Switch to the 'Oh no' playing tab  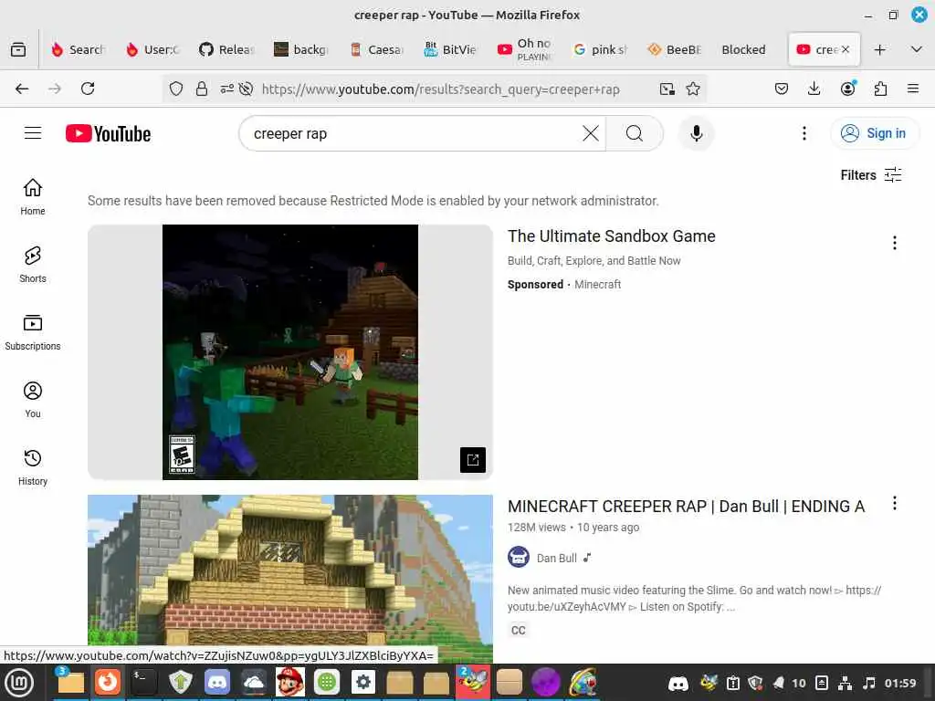point(525,49)
